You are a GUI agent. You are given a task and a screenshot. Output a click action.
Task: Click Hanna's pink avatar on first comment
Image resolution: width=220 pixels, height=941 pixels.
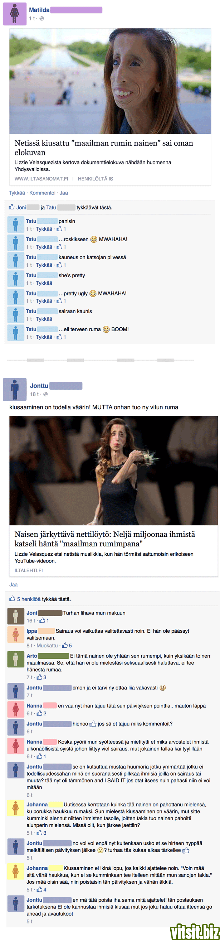16,709
